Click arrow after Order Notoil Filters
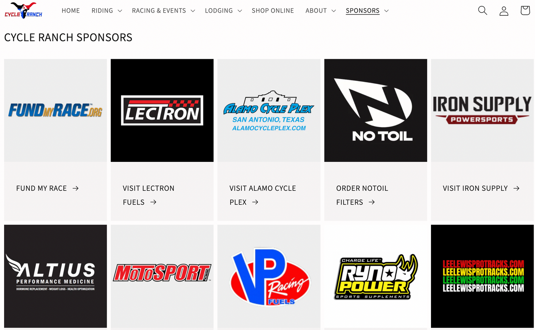 click(x=372, y=202)
